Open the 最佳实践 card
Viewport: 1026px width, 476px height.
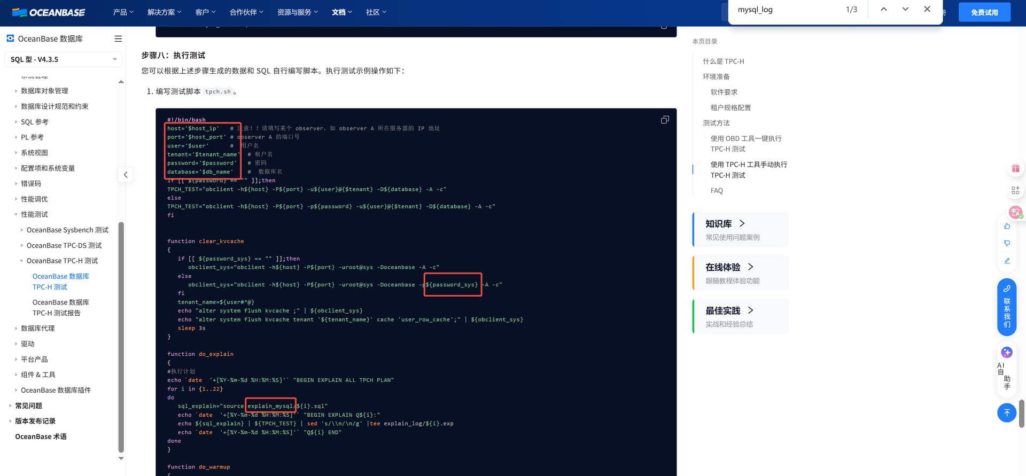click(741, 316)
